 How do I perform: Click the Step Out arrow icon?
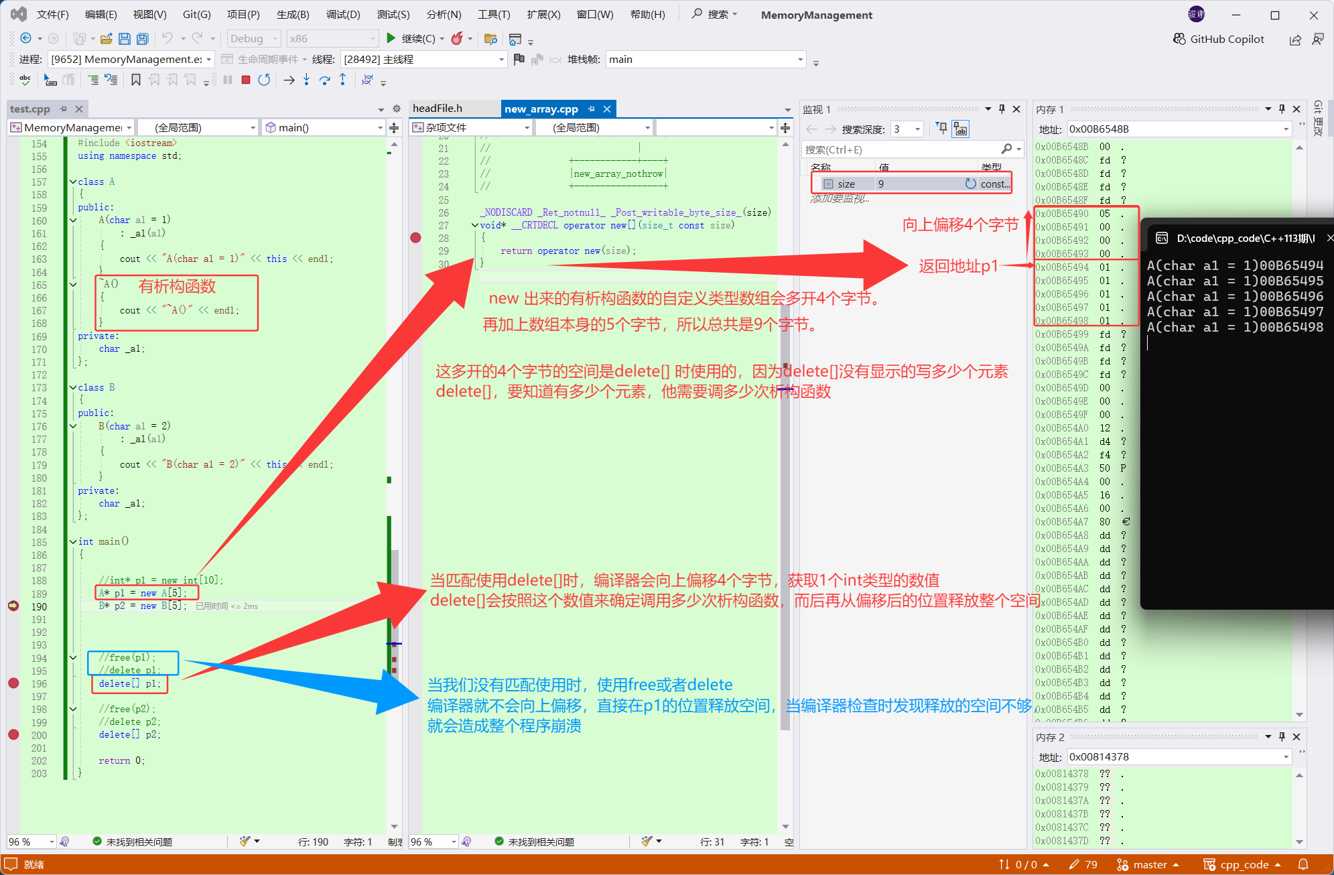tap(342, 80)
